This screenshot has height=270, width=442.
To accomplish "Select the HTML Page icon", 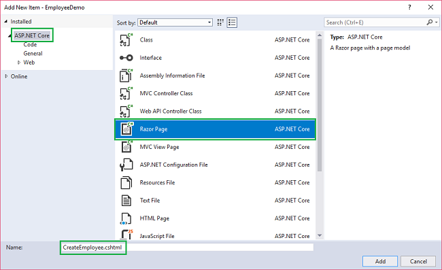I will point(126,218).
